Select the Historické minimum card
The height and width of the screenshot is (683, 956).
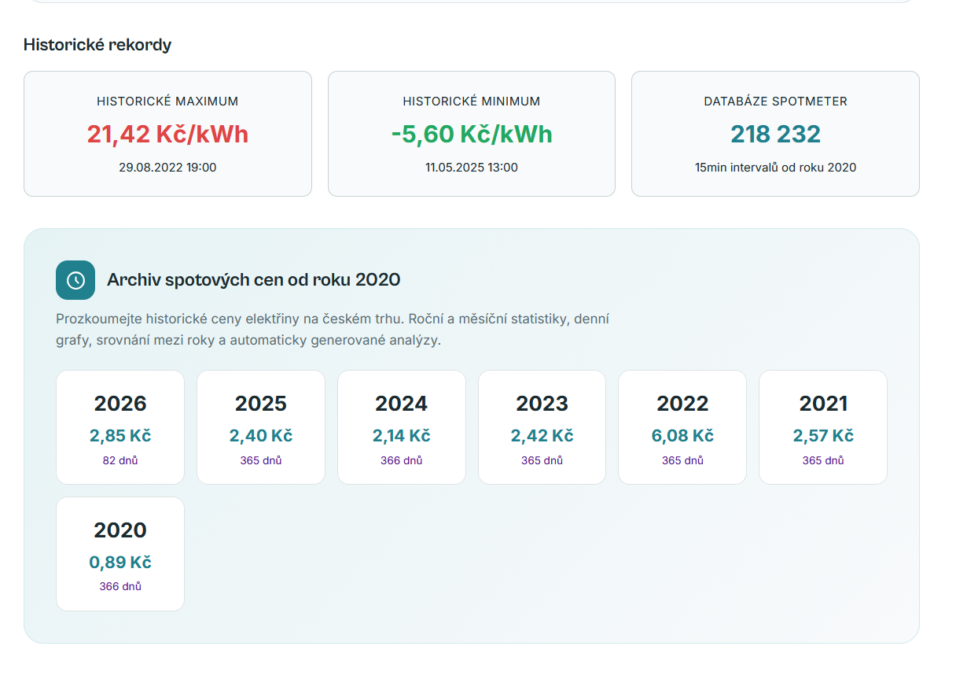(x=471, y=133)
